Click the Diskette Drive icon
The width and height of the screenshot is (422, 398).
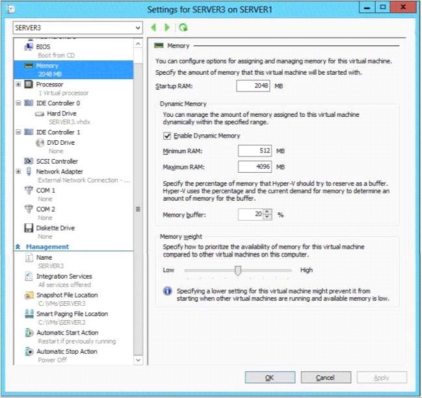tap(29, 228)
